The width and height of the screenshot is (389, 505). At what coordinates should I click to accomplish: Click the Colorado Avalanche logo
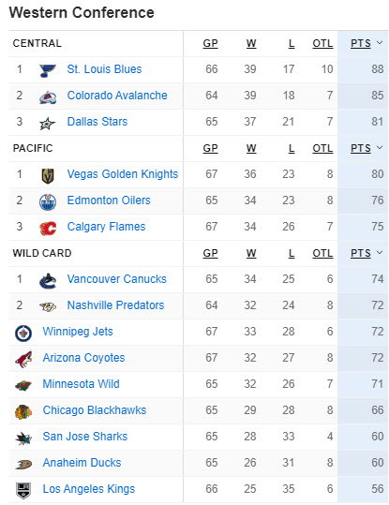[48, 97]
